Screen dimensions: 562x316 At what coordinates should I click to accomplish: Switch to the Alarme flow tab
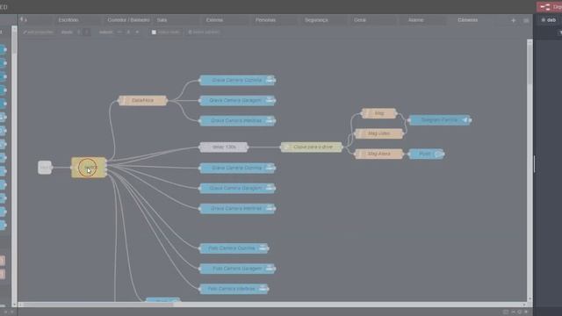(x=415, y=20)
